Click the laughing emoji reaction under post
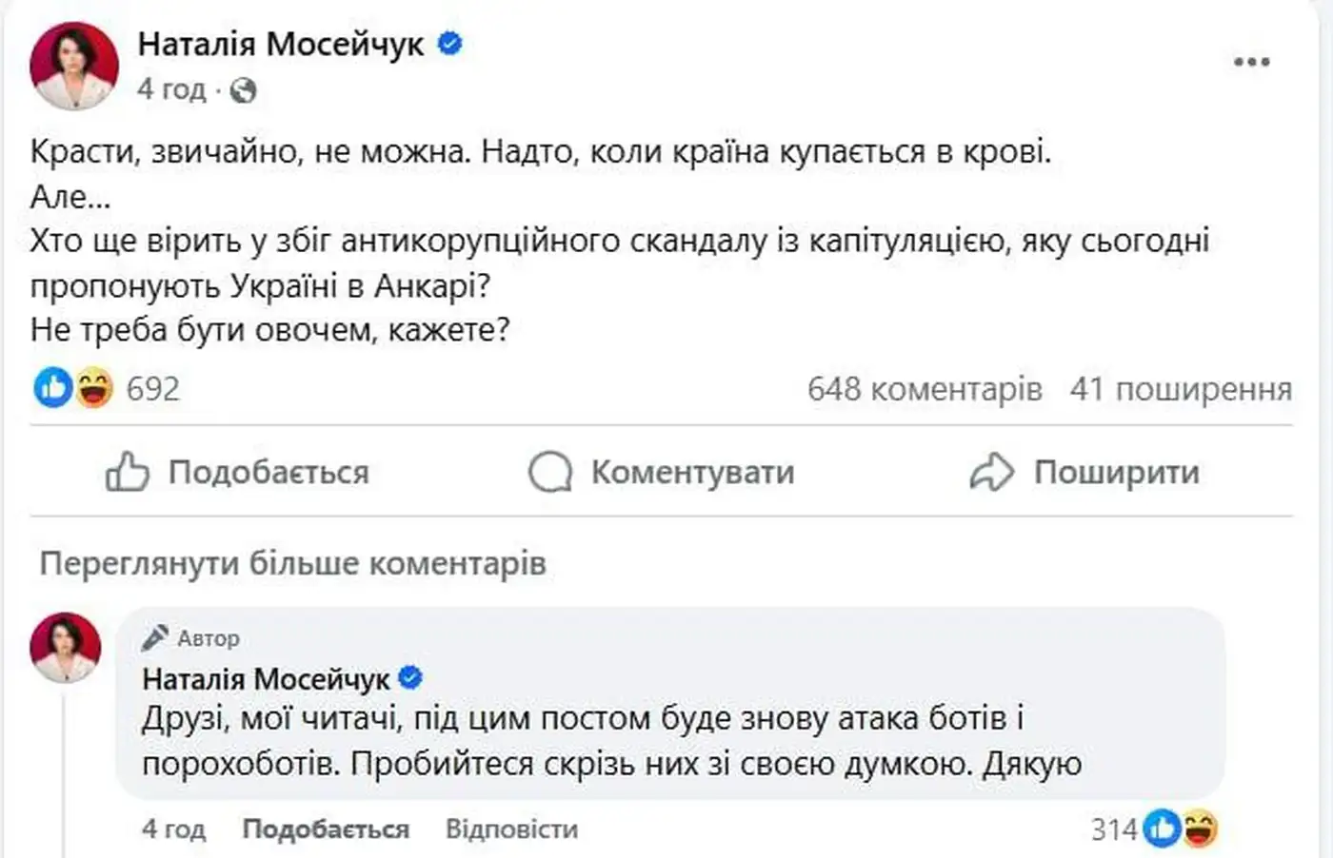 pos(94,388)
